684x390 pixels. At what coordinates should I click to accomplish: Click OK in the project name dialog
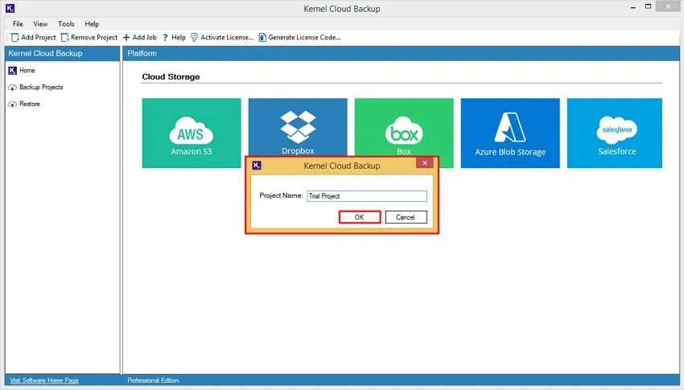[360, 217]
